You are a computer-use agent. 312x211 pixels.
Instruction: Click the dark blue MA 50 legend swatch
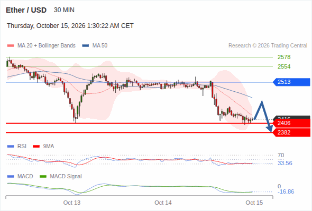point(86,46)
